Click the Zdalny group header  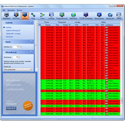pyautogui.click(x=103, y=22)
